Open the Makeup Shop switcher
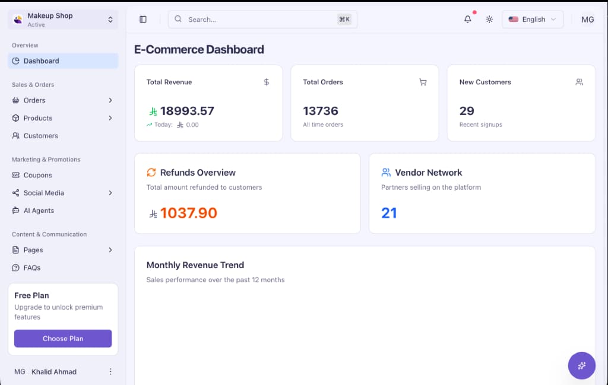 [62, 19]
